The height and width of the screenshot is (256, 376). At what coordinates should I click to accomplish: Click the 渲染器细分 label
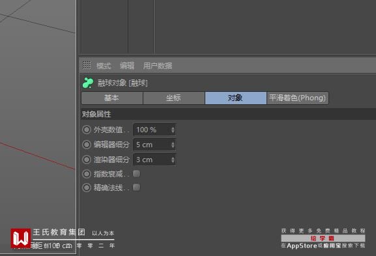click(x=111, y=160)
